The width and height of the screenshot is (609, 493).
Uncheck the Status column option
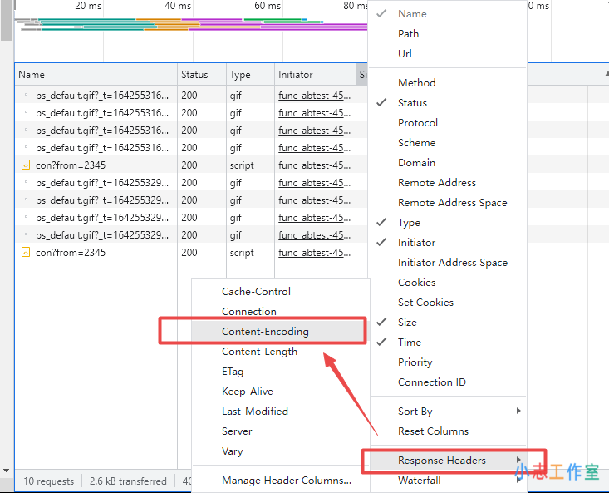[412, 103]
